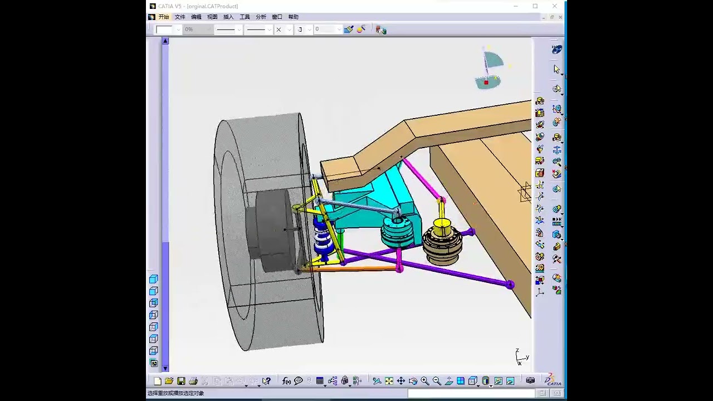Viewport: 713px width, 401px height.
Task: Minimize the inner document window
Action: (544, 17)
